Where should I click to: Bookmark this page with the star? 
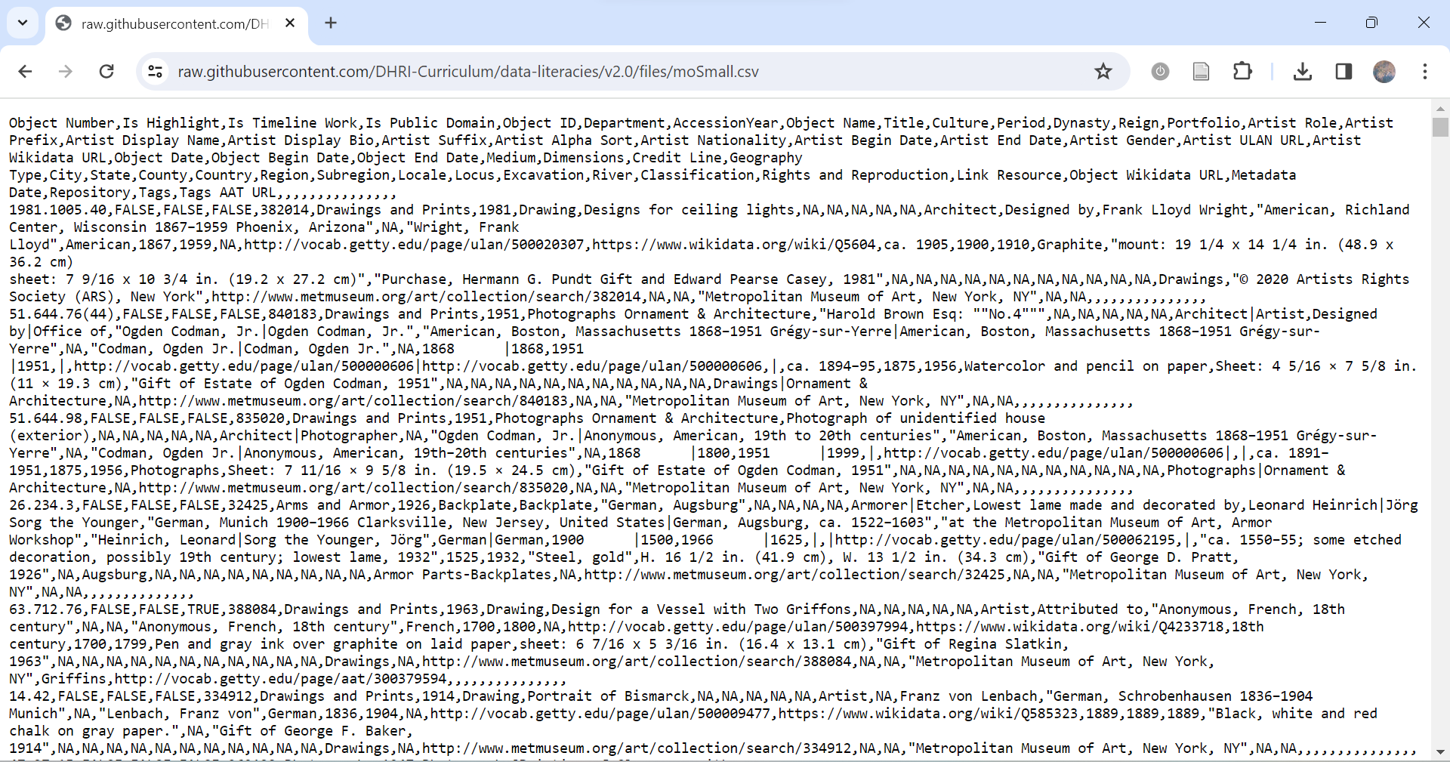tap(1103, 72)
